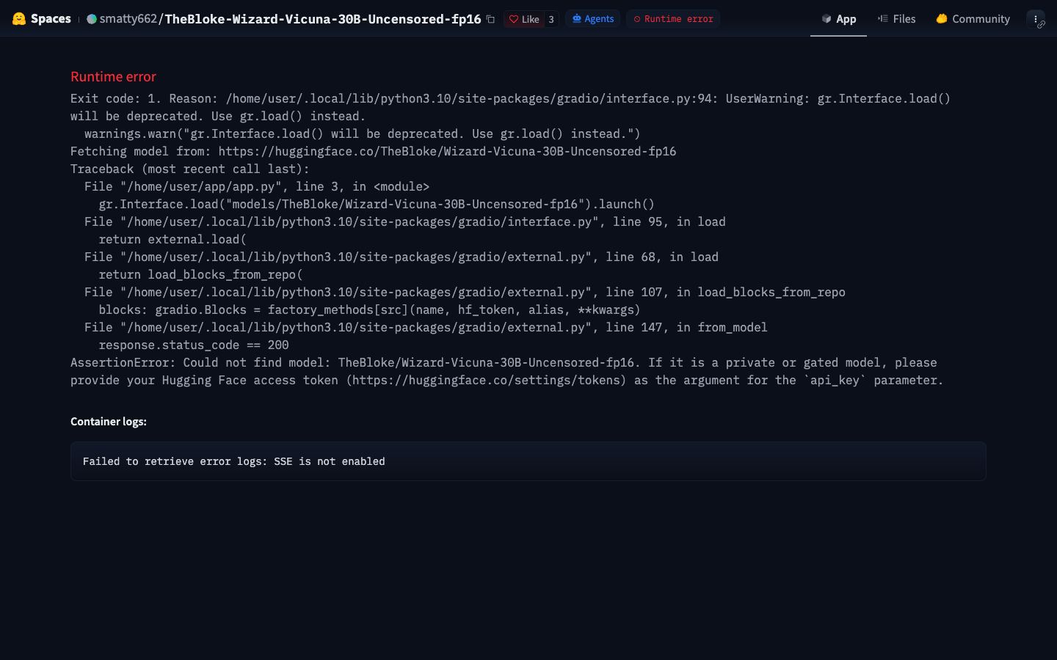The image size is (1057, 660).
Task: Open the Spaces home link
Action: click(x=51, y=18)
